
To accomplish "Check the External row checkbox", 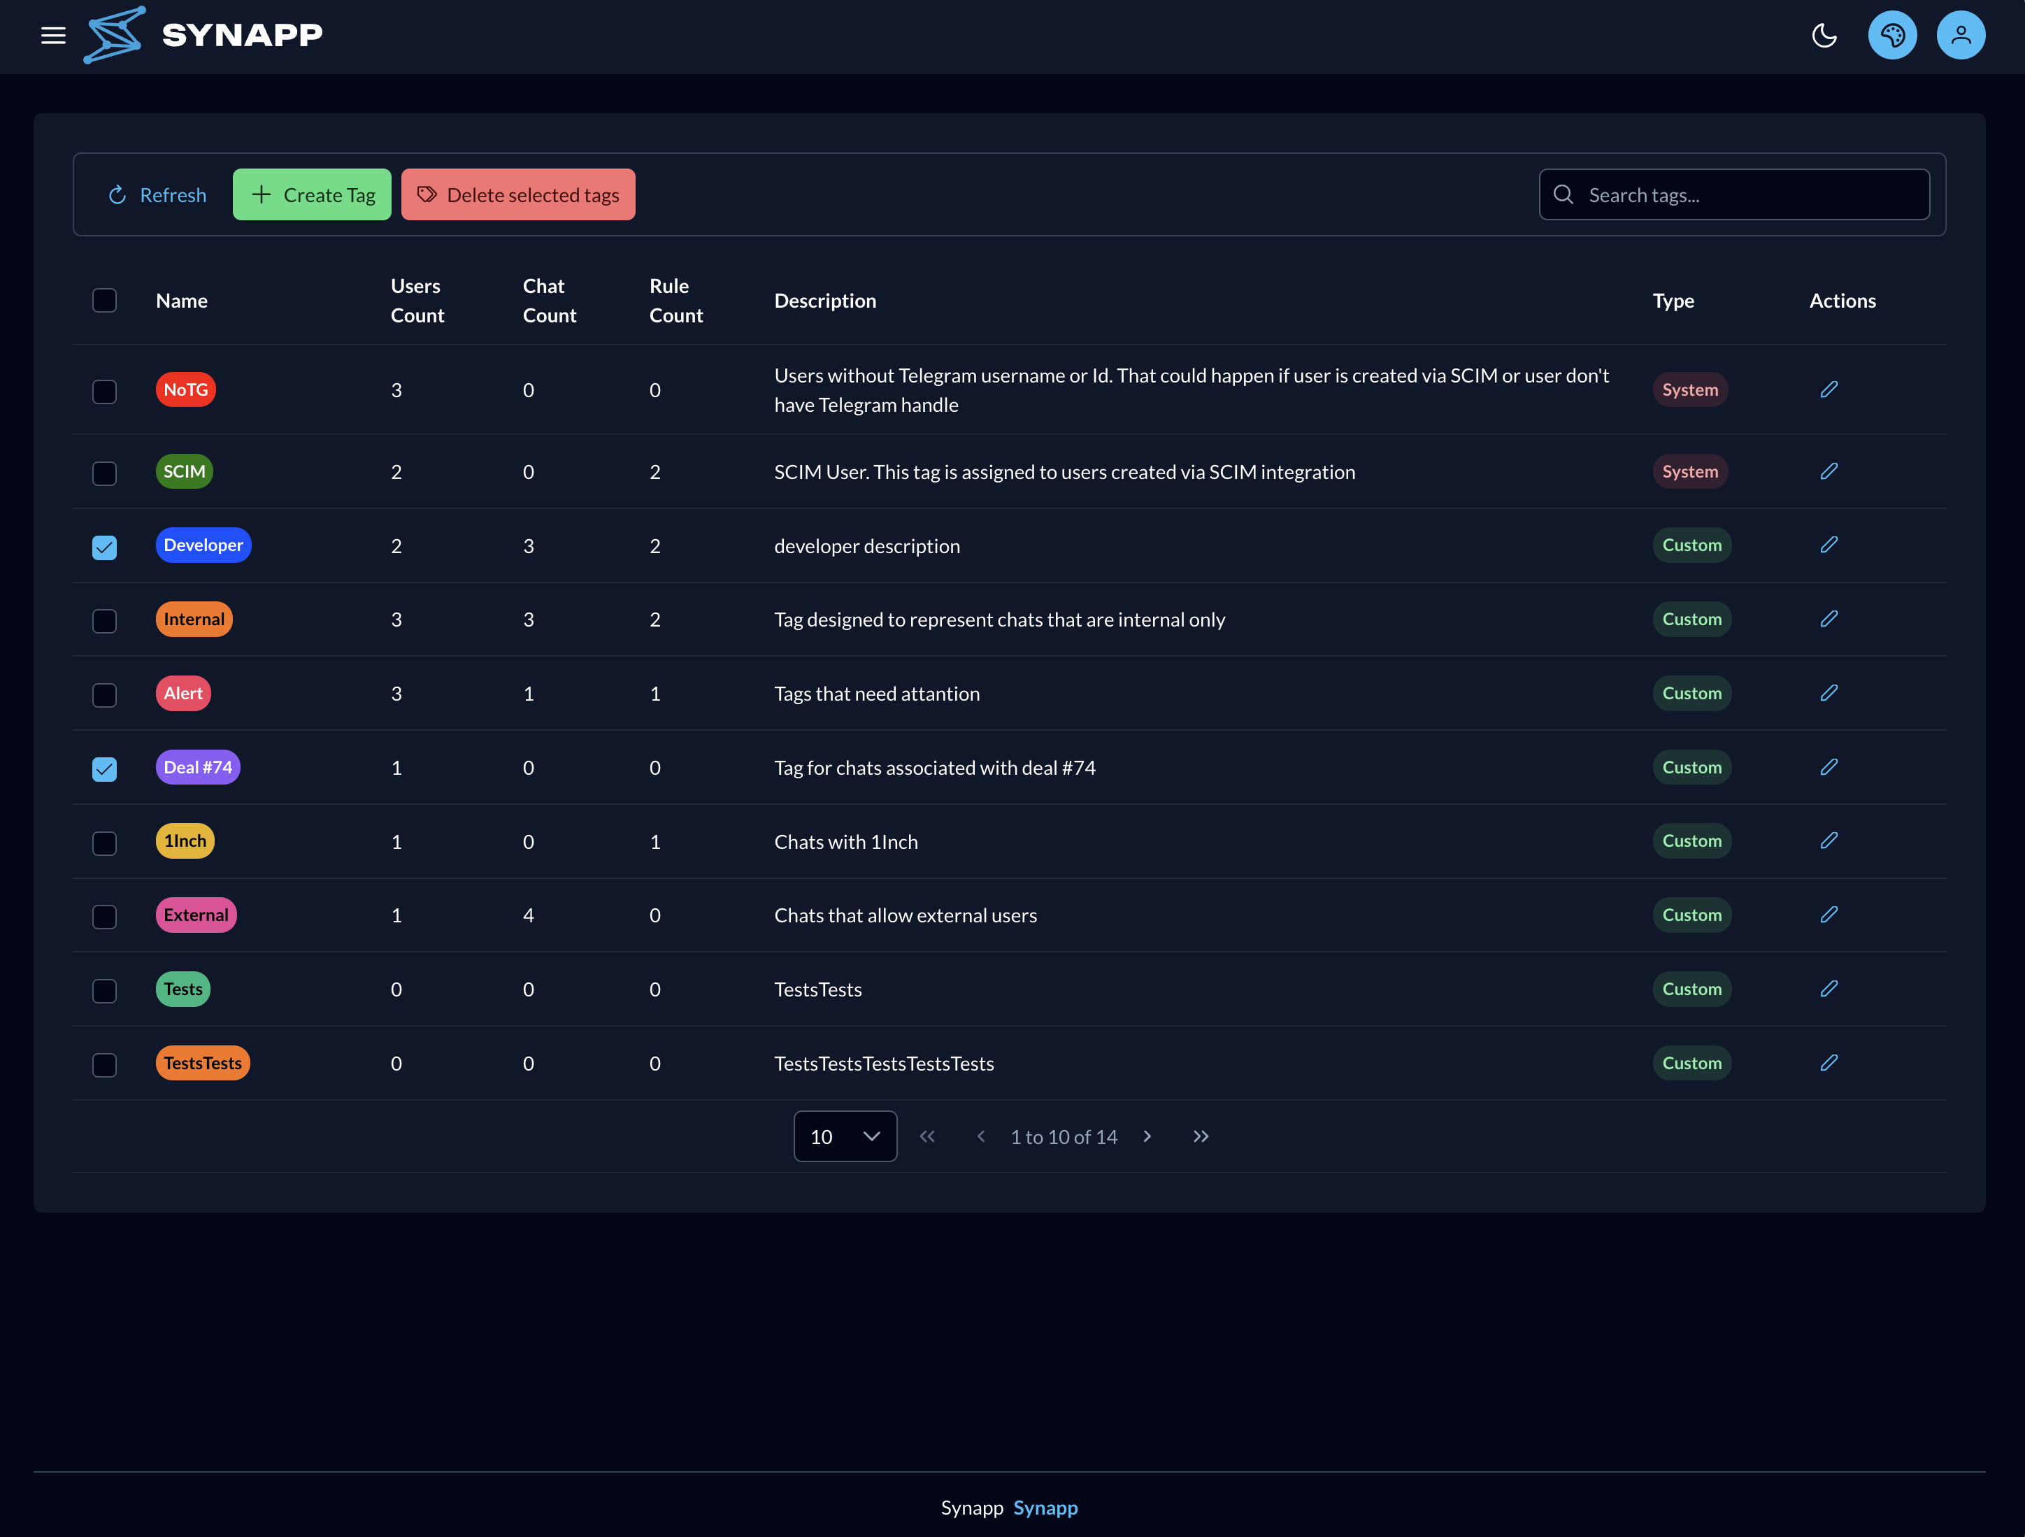I will tap(104, 917).
